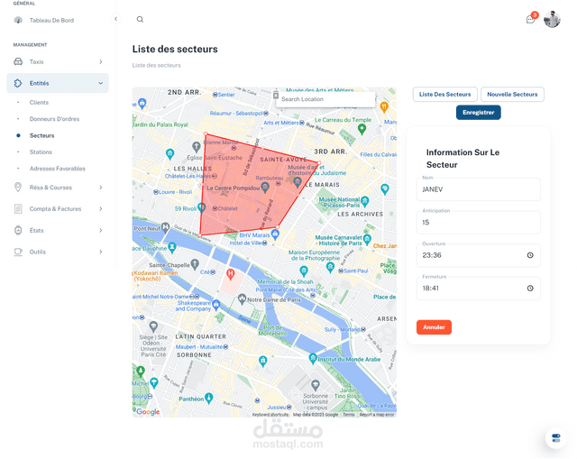Click the red hospital H marker
Image resolution: width=577 pixels, height=459 pixels.
click(231, 274)
